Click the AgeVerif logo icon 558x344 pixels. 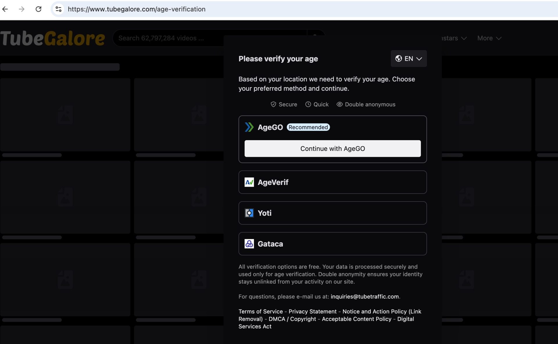(x=249, y=182)
